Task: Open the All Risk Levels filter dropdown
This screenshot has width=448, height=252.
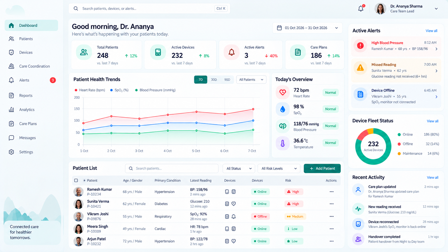Action: (x=279, y=168)
